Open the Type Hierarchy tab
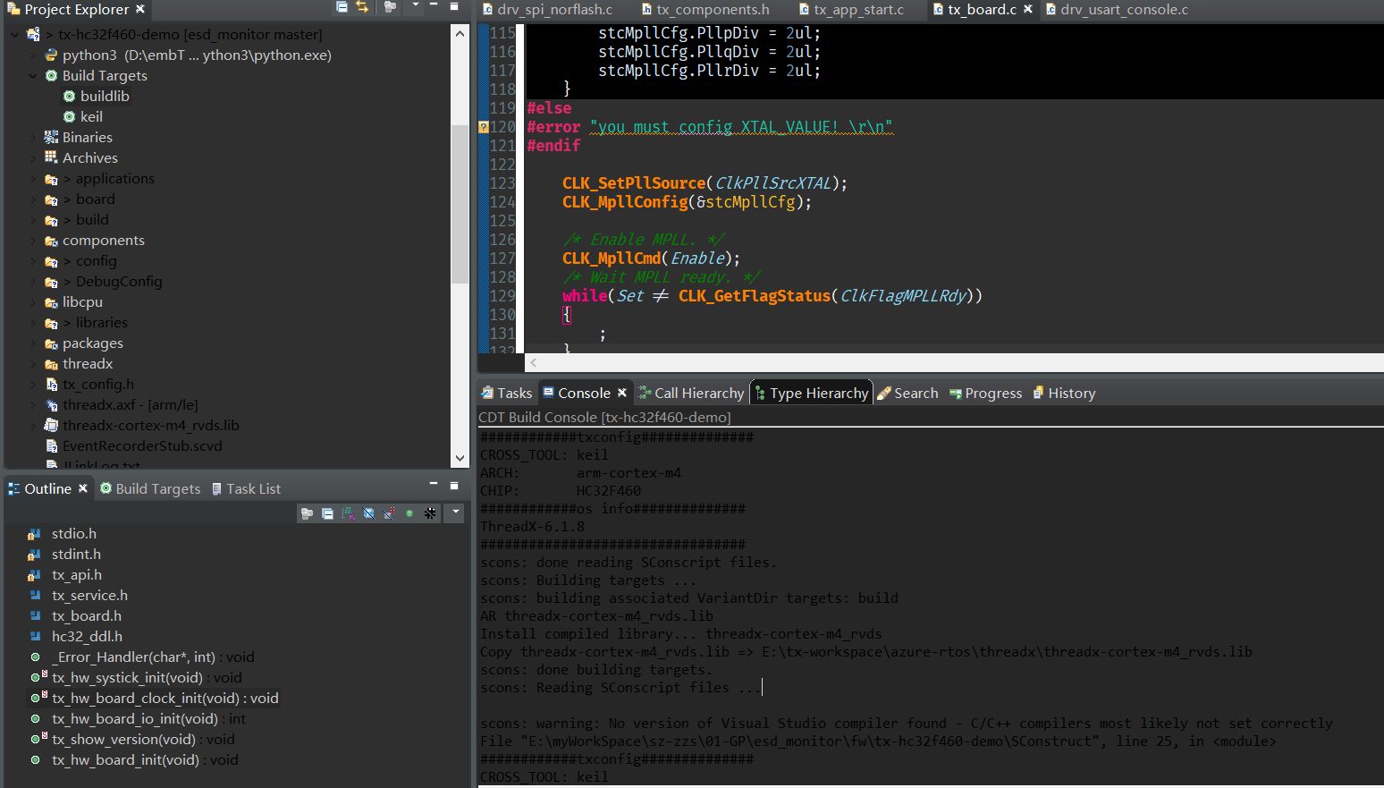1384x788 pixels. click(811, 394)
